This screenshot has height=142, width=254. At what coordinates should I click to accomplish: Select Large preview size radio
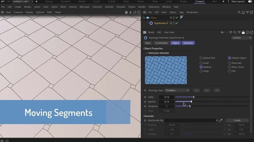201,71
